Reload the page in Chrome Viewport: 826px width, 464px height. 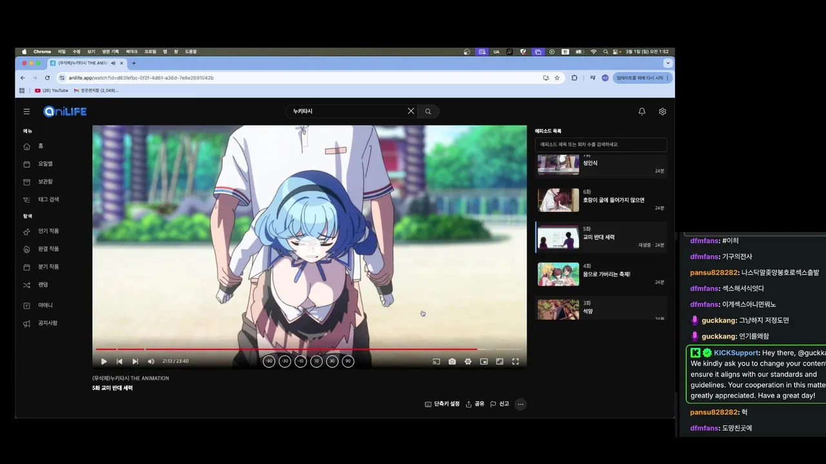[x=47, y=78]
